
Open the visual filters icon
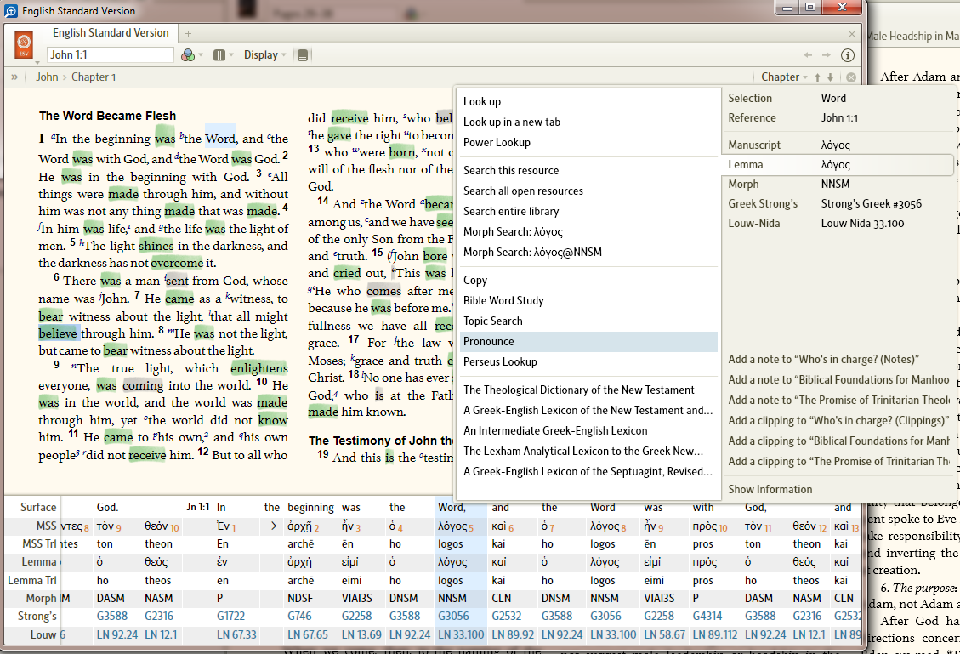[187, 55]
